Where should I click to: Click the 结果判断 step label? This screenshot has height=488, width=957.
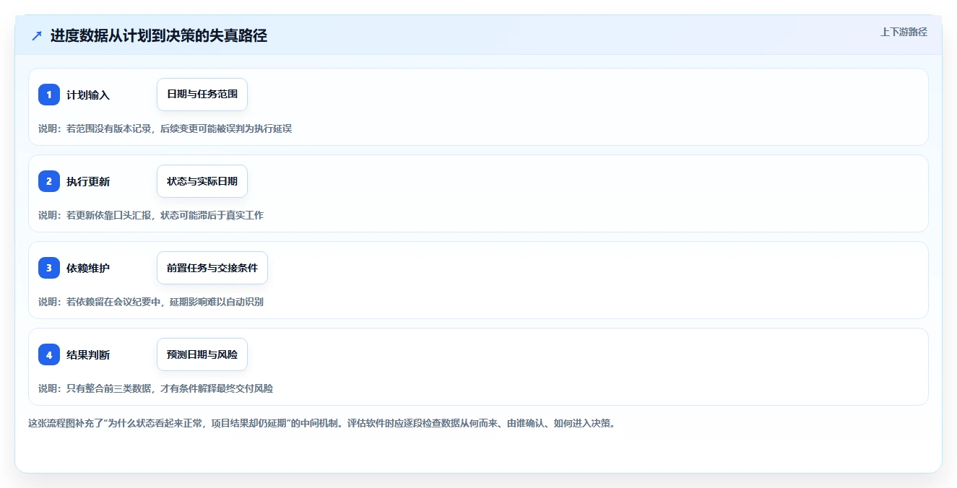(x=88, y=355)
